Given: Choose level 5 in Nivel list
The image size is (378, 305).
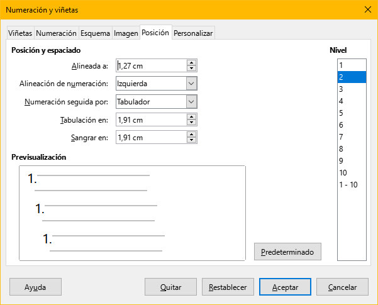Looking at the screenshot, I should click(352, 113).
